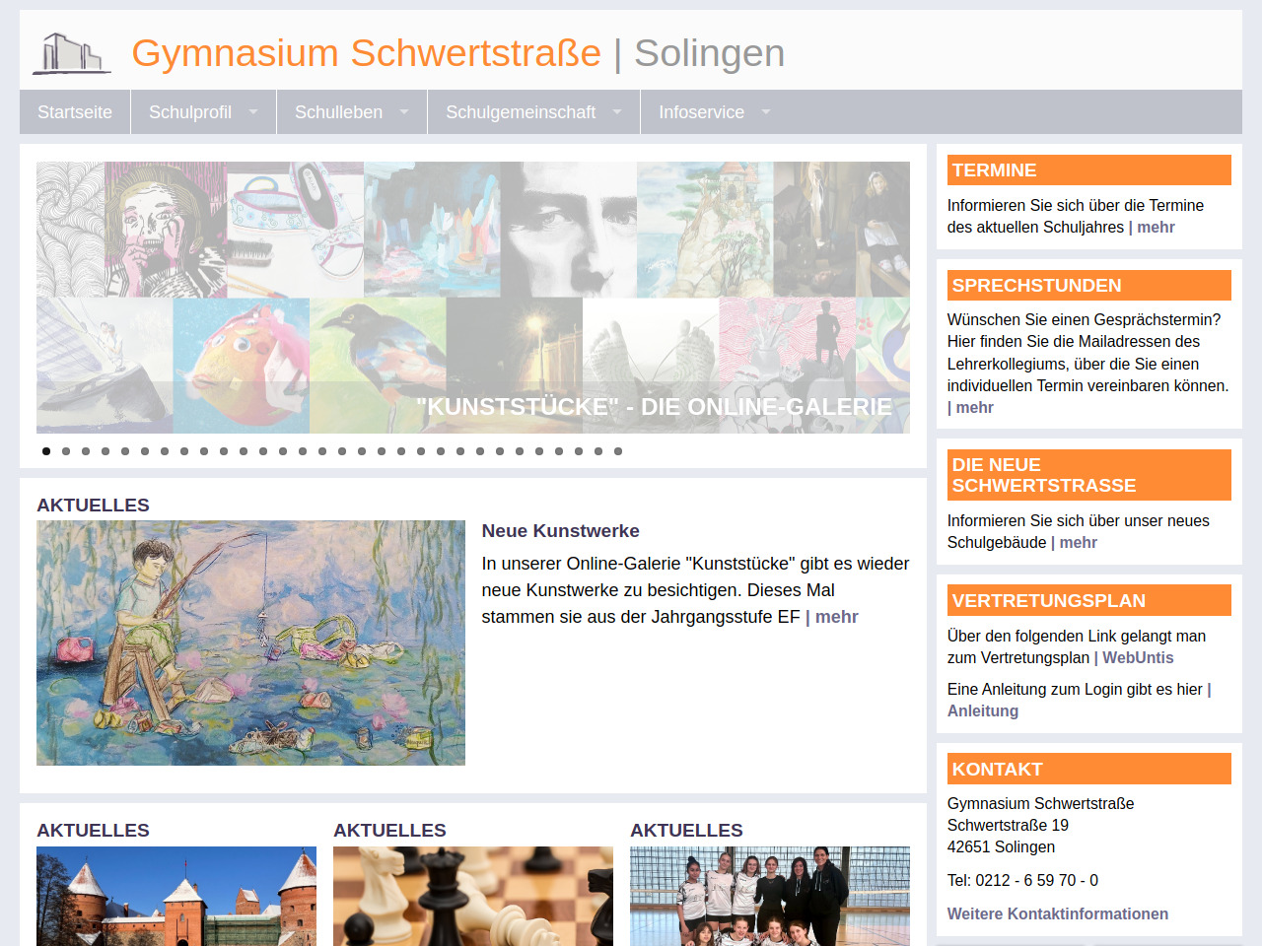Open the Anleitung login guide link
Image resolution: width=1262 pixels, height=946 pixels.
point(983,711)
